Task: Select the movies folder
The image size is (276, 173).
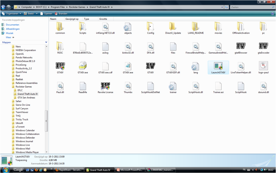Action: tap(218, 28)
